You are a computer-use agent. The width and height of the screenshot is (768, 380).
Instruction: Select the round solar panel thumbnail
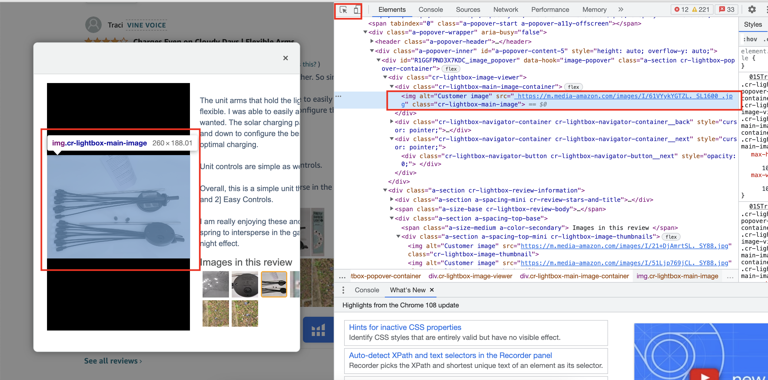(x=244, y=284)
